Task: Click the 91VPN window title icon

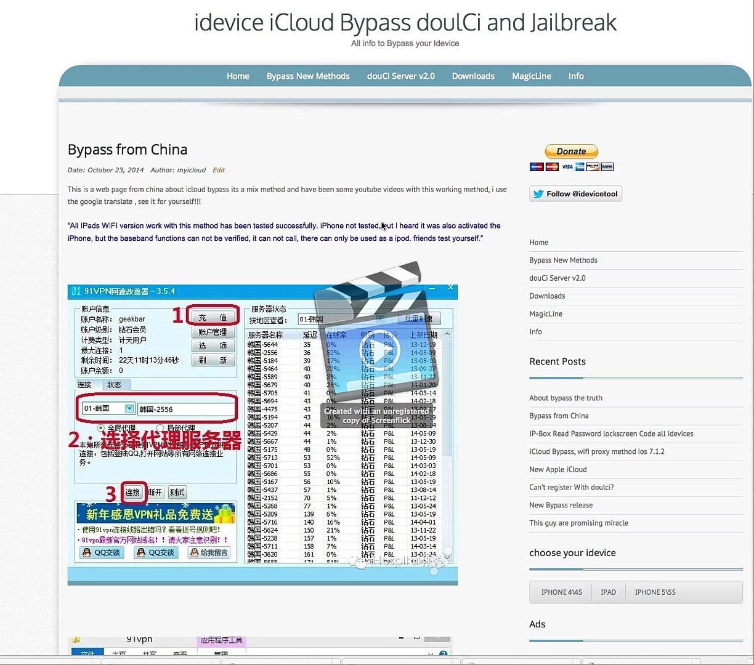Action: (76, 291)
